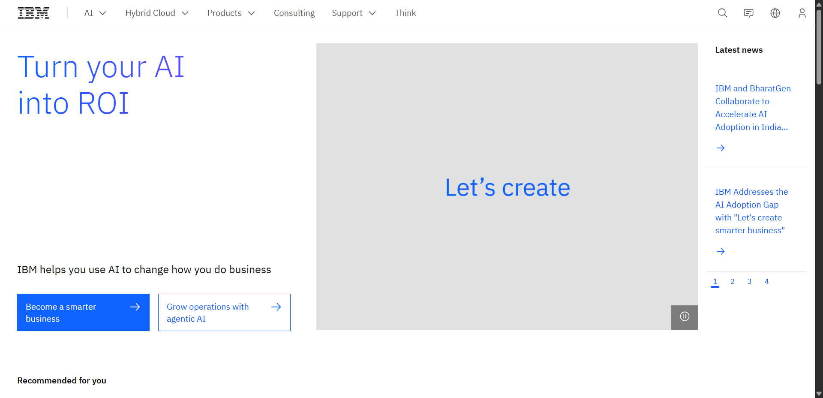The image size is (823, 398).
Task: Expand the Hybrid Cloud menu
Action: coord(157,13)
